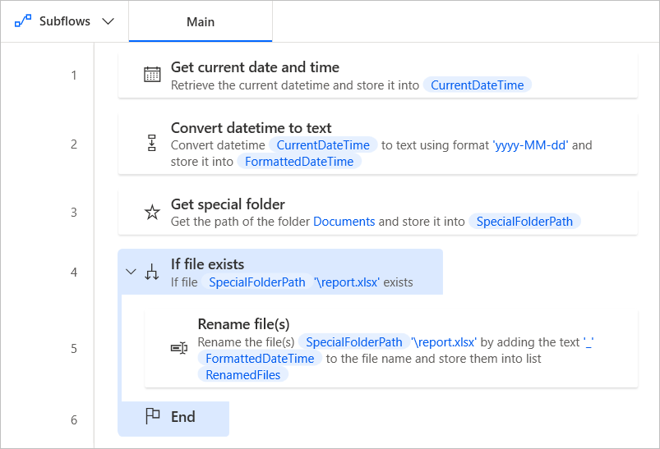Image resolution: width=660 pixels, height=449 pixels.
Task: Collapse the If file exists block
Action: (x=131, y=272)
